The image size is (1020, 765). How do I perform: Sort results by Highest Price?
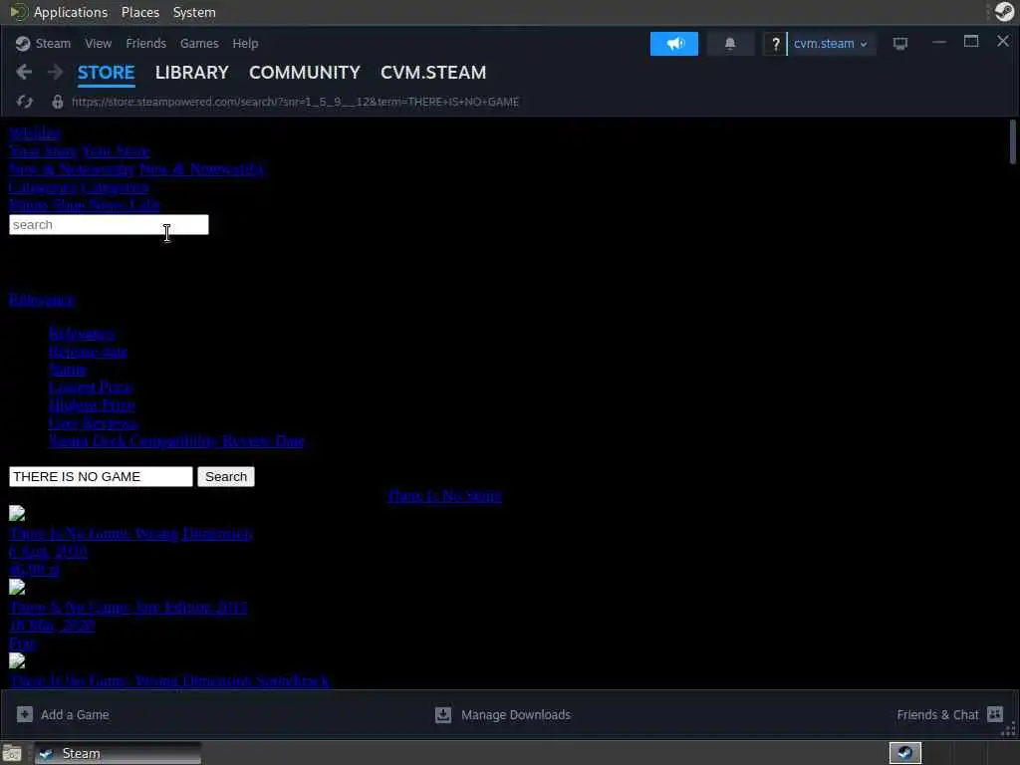[x=92, y=405]
